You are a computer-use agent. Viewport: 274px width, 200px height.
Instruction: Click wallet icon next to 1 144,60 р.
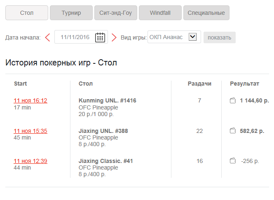point(232,101)
